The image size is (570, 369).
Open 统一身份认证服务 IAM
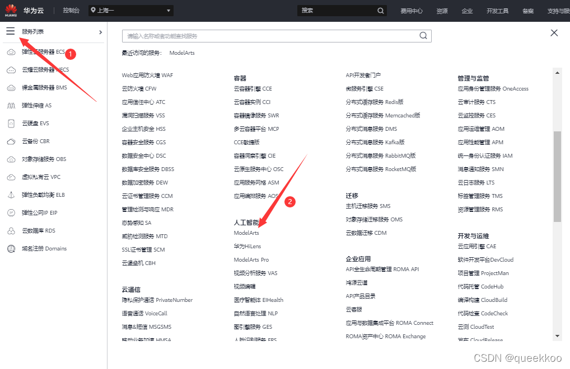(x=485, y=156)
